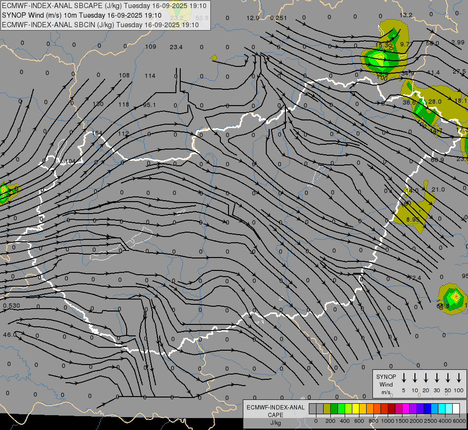Viewport: 468px width, 430px height.
Task: Click the 109 CAPE value on map
Action: (151, 46)
